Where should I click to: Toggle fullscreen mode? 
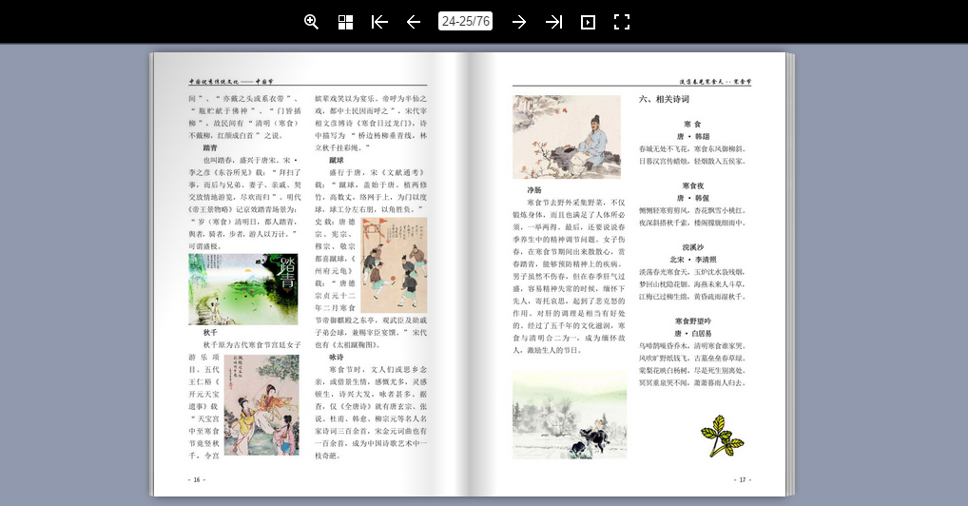pos(622,22)
